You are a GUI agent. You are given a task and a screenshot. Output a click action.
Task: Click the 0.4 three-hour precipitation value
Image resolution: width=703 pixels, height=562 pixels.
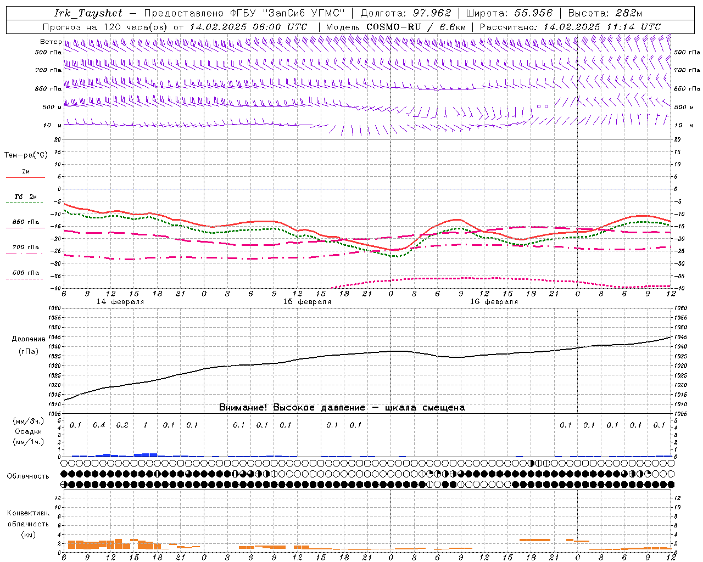[99, 425]
